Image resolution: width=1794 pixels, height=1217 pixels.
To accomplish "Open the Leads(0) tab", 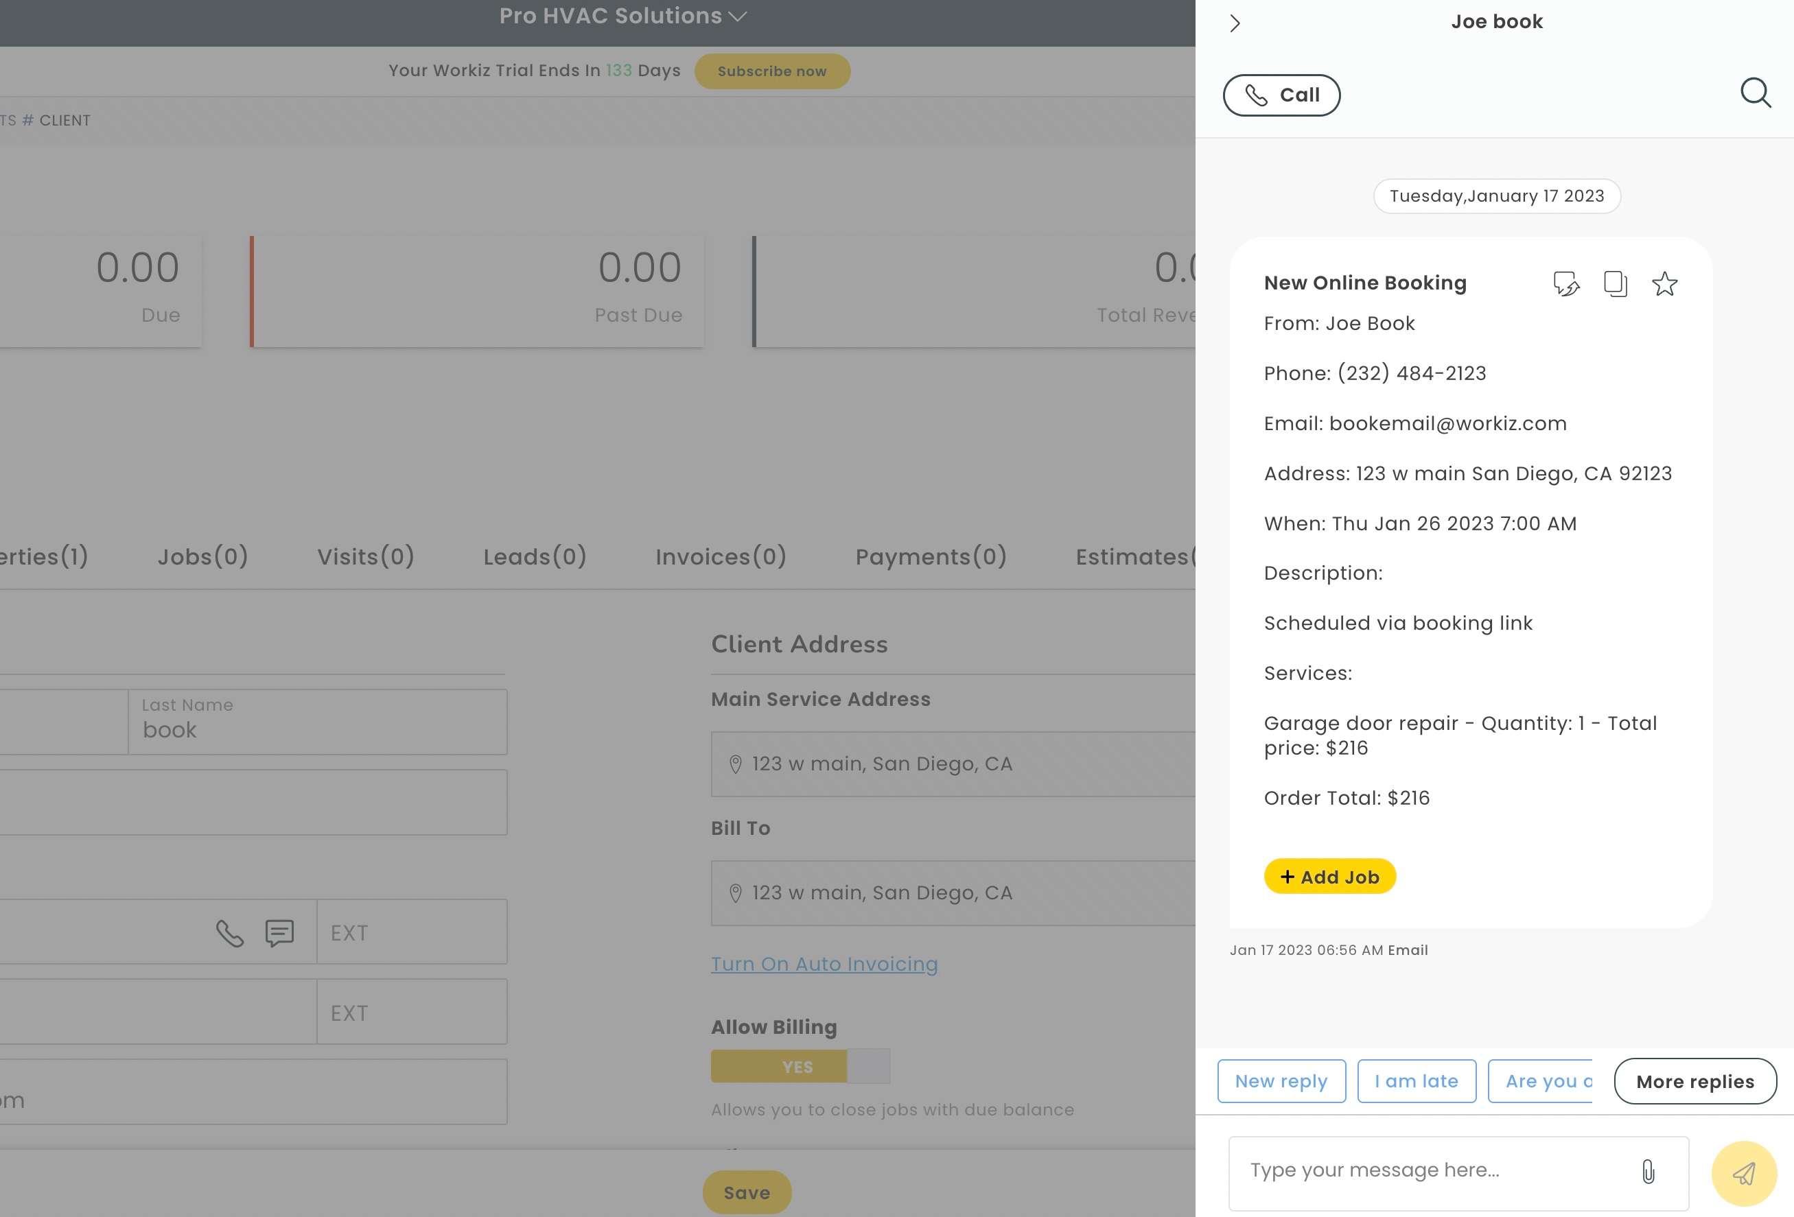I will click(535, 556).
